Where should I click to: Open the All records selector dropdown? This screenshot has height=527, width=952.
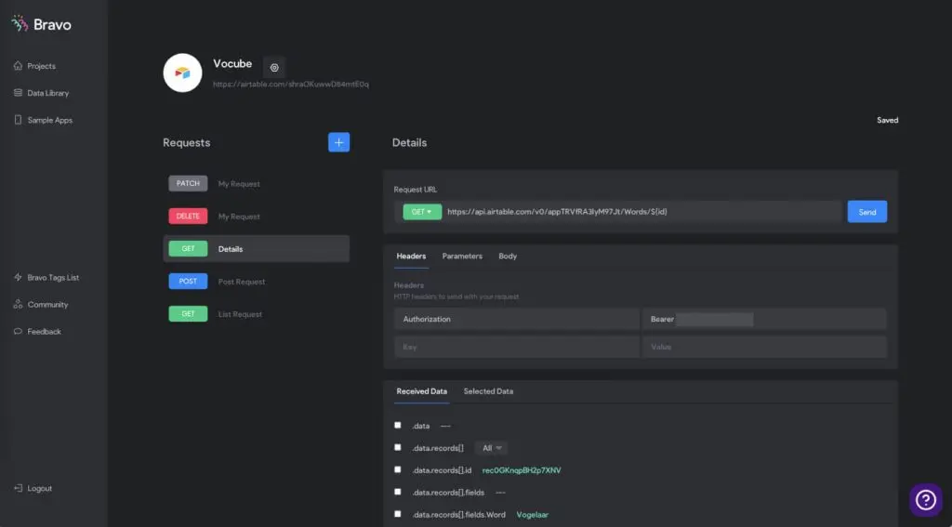pyautogui.click(x=491, y=448)
